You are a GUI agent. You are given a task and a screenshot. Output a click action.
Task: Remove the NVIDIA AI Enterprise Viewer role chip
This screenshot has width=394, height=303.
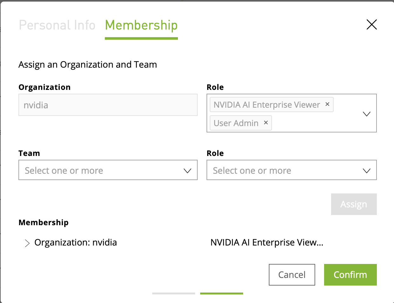[327, 104]
